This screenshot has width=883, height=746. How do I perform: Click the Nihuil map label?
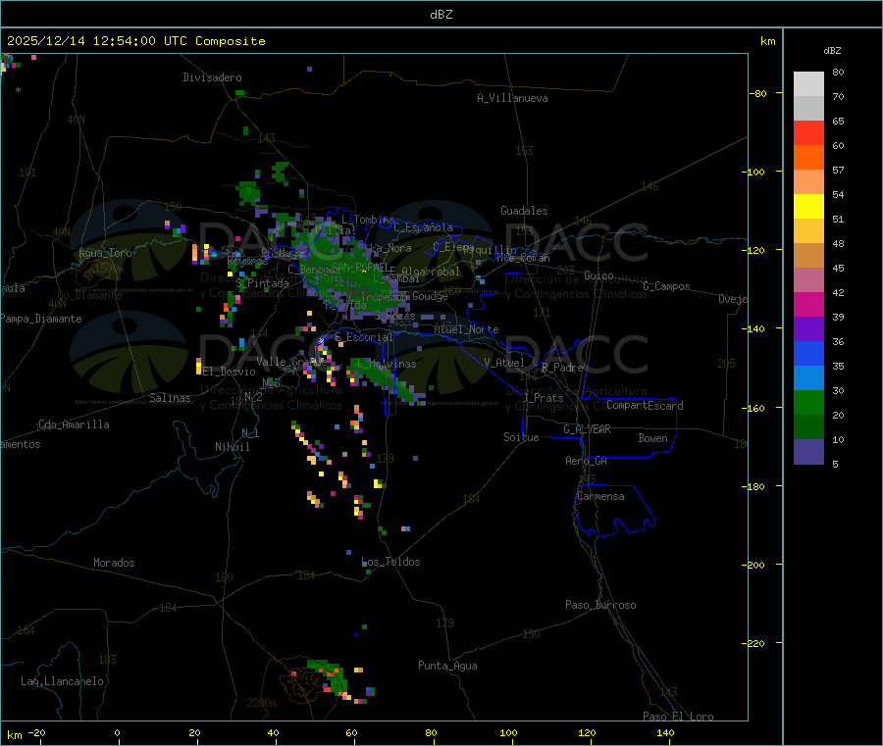point(233,447)
